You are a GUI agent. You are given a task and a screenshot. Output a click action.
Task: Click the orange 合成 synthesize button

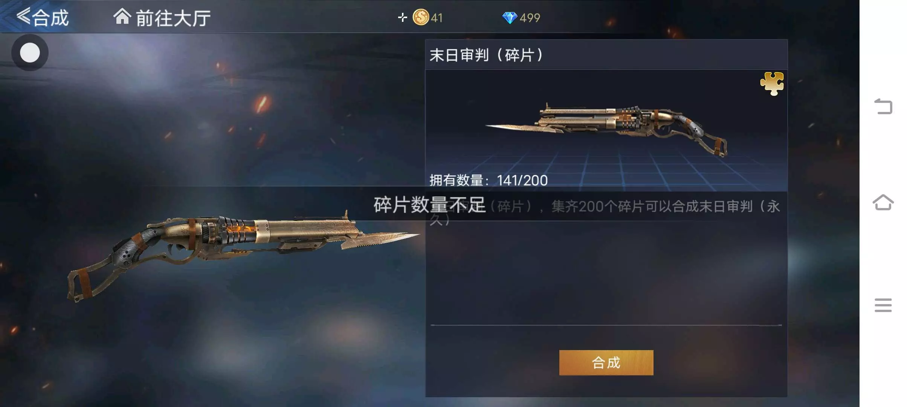click(x=606, y=363)
